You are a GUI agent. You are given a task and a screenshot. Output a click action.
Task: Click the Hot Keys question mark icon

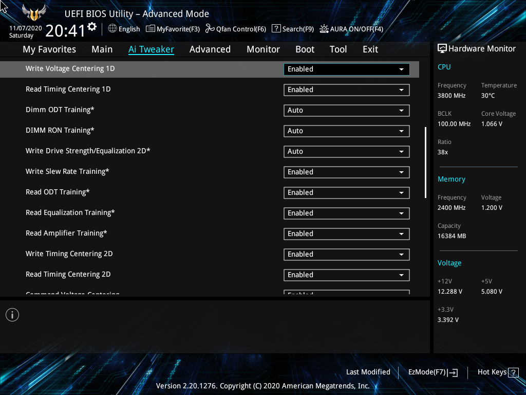(x=513, y=372)
